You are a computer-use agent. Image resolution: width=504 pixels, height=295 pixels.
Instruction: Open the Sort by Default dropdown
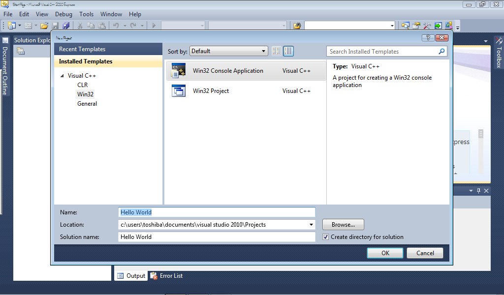[228, 51]
